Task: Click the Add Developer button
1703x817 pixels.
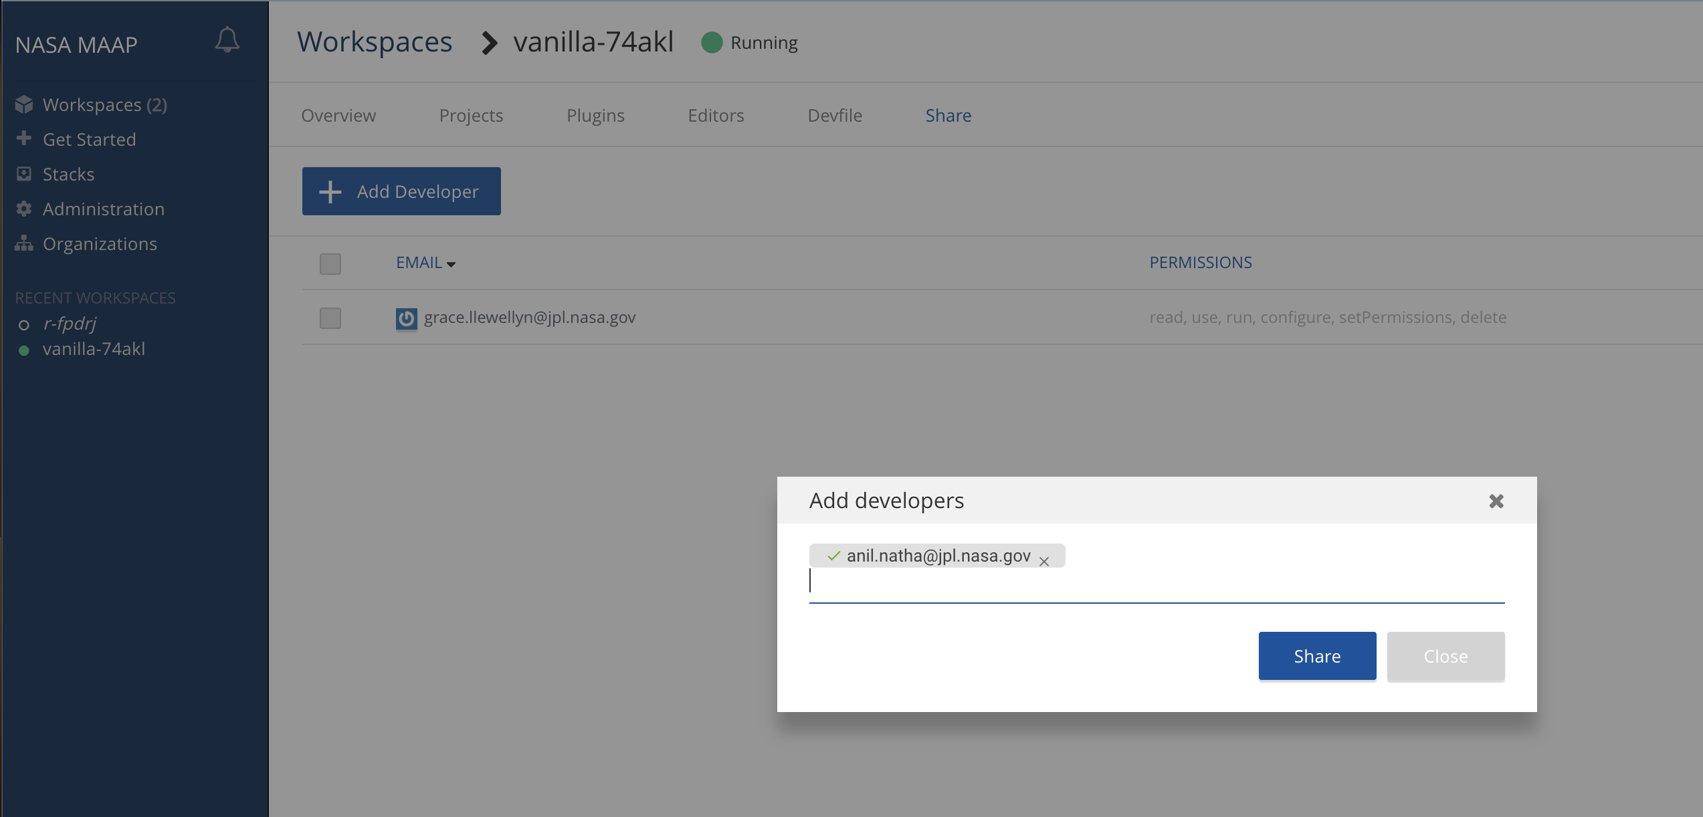Action: coord(401,191)
